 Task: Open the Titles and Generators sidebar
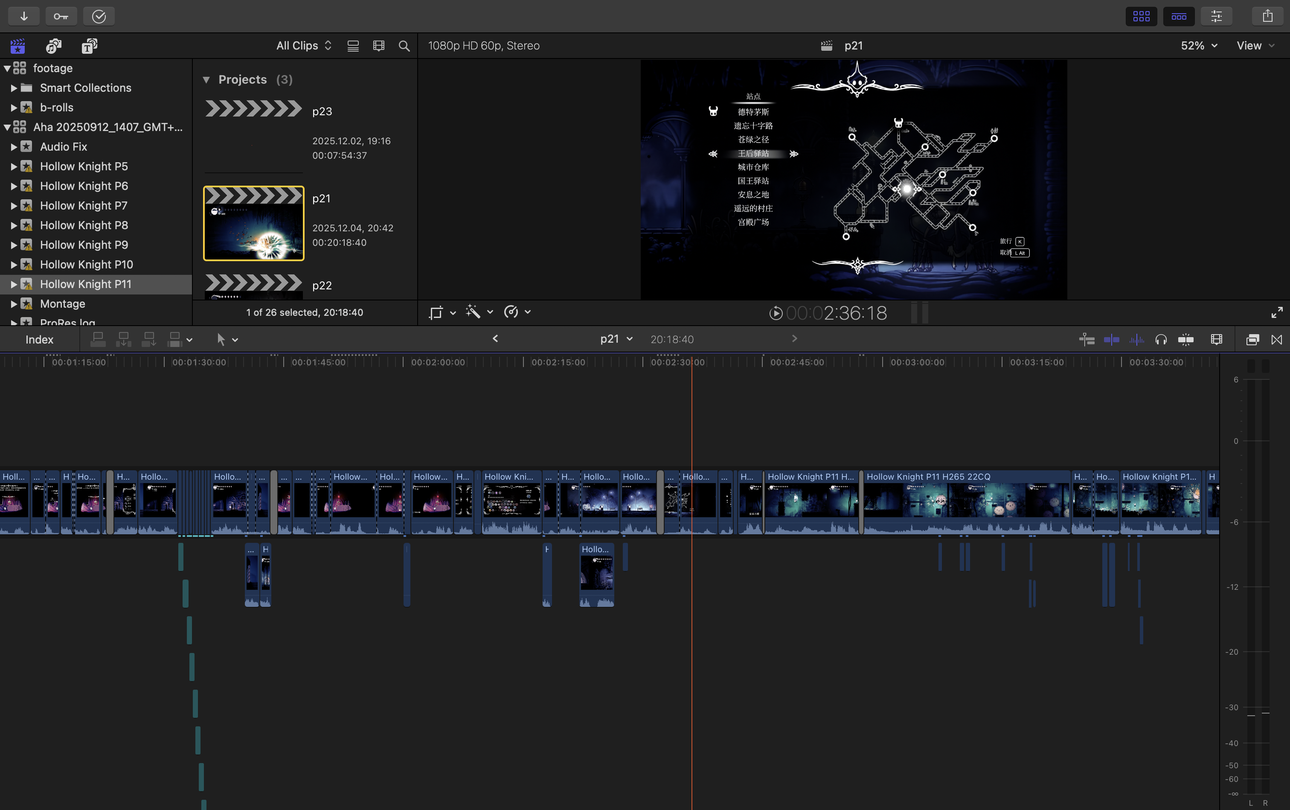pyautogui.click(x=89, y=46)
